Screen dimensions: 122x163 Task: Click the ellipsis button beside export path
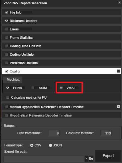coord(86,159)
